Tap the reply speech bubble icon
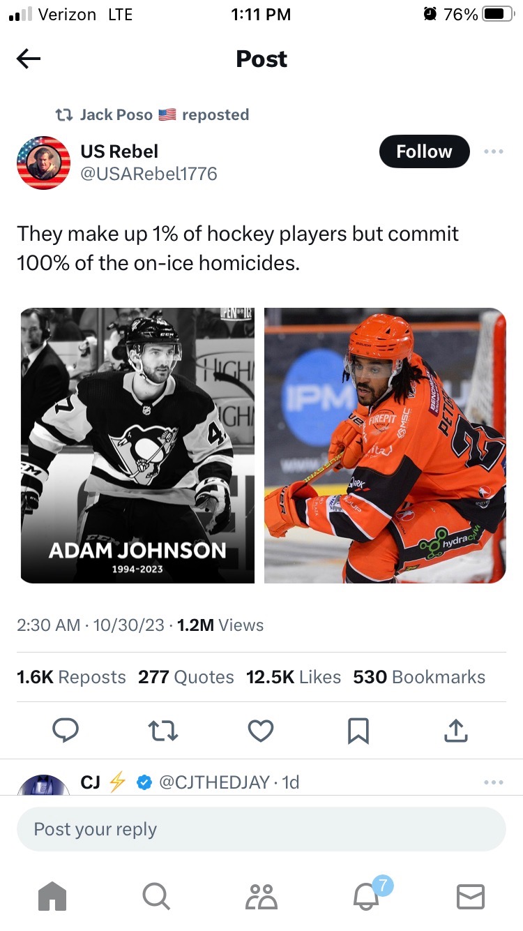Image resolution: width=523 pixels, height=931 pixels. [x=66, y=731]
